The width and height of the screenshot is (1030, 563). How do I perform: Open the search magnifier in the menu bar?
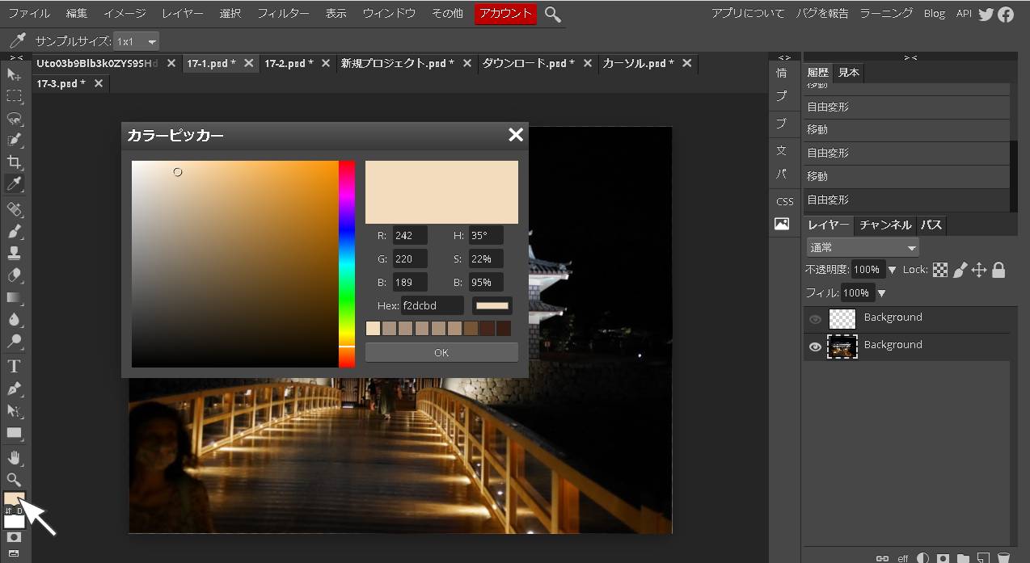click(x=553, y=14)
